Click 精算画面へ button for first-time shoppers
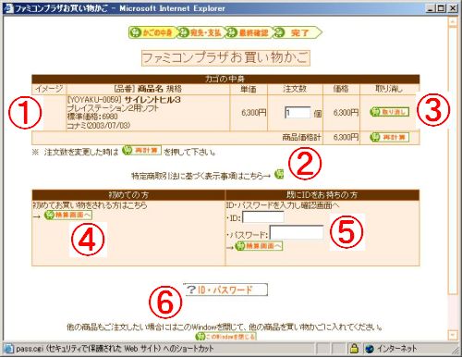 (x=68, y=215)
